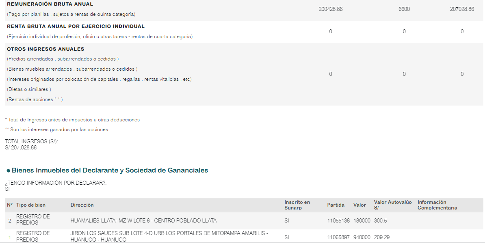Select the bullet icon before Bienes Inmuebles heading
This screenshot has height=244, width=485.
(9, 171)
